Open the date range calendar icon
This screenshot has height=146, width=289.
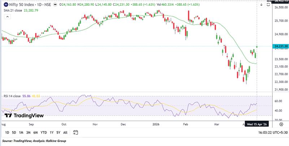[x=76, y=132]
